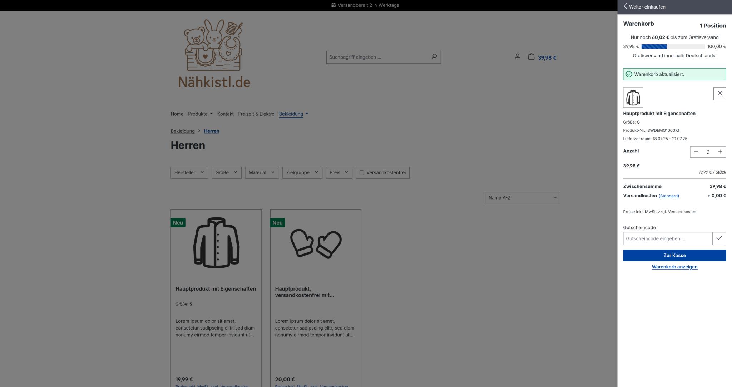Image resolution: width=732 pixels, height=387 pixels.
Task: Click the mittens product image
Action: click(x=316, y=243)
